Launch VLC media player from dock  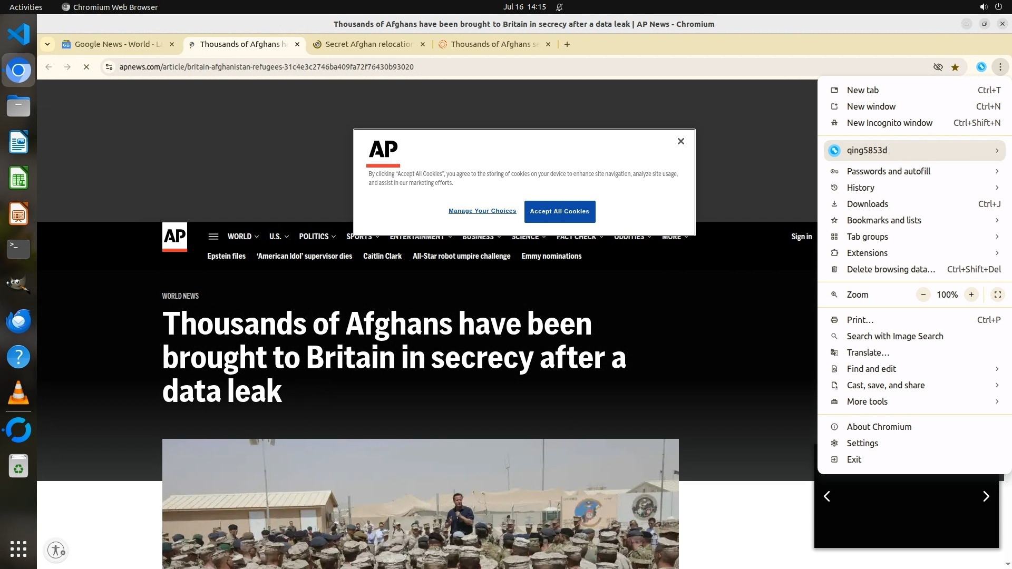pyautogui.click(x=18, y=393)
